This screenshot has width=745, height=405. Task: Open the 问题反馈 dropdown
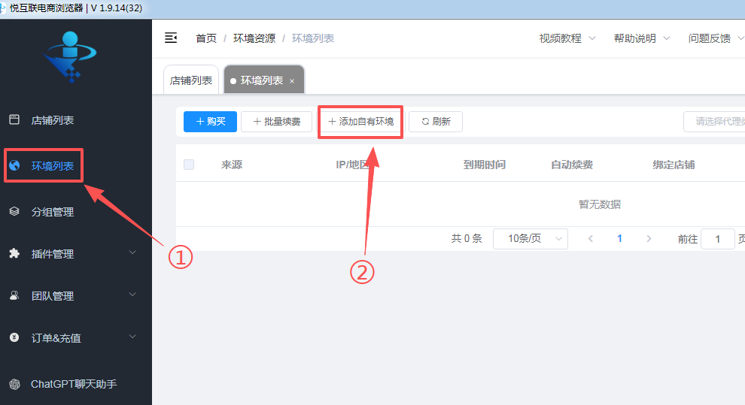pos(716,38)
